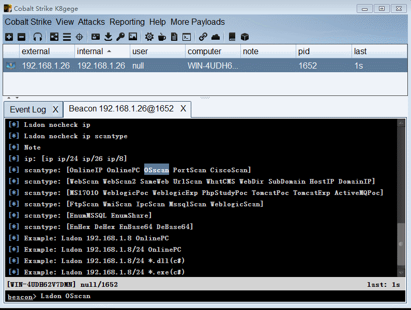Open the Reporting menu
Screen dimensions: 411x310
coord(127,22)
